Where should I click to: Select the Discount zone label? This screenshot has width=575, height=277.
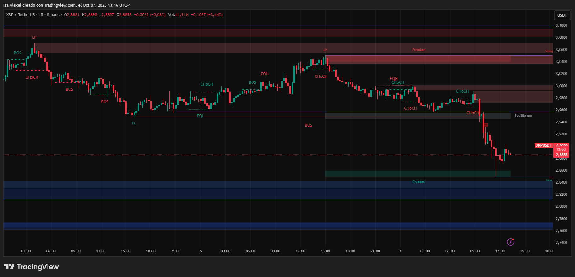418,182
